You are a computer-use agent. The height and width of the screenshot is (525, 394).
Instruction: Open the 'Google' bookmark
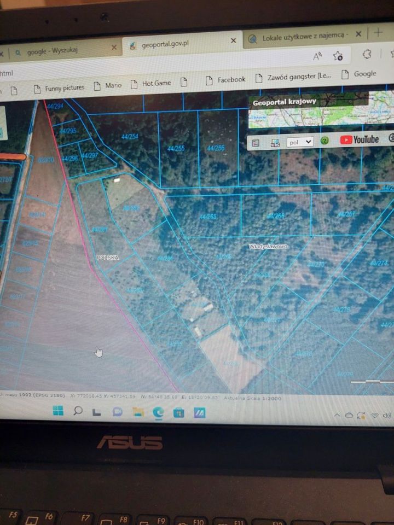pyautogui.click(x=359, y=74)
